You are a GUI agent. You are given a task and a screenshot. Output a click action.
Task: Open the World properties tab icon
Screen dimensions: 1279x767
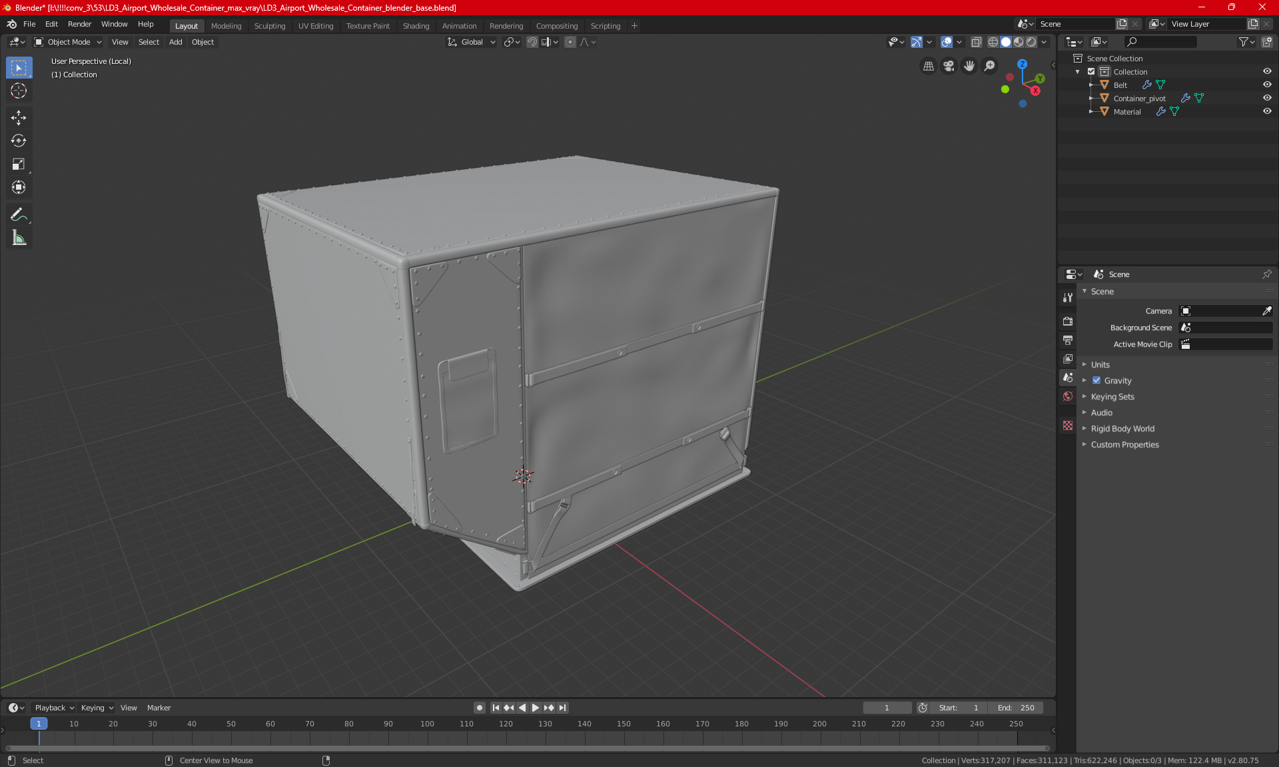click(x=1068, y=396)
